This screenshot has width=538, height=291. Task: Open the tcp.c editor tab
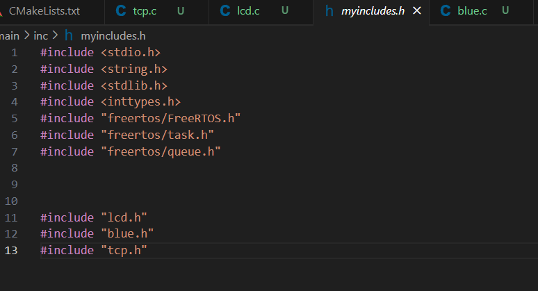(x=156, y=11)
